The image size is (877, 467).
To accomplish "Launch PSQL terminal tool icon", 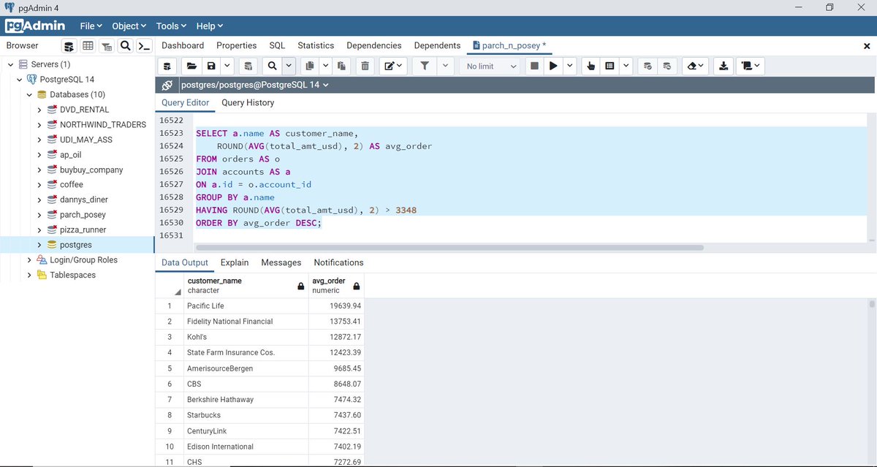I will click(x=145, y=46).
